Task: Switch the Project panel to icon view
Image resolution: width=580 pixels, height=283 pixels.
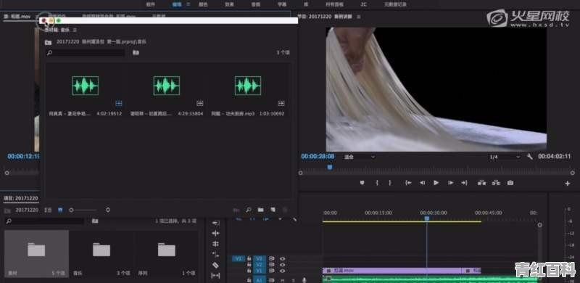Action: 60,210
